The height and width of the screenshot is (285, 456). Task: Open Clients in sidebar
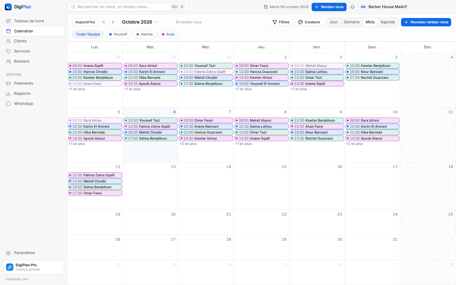33,41
